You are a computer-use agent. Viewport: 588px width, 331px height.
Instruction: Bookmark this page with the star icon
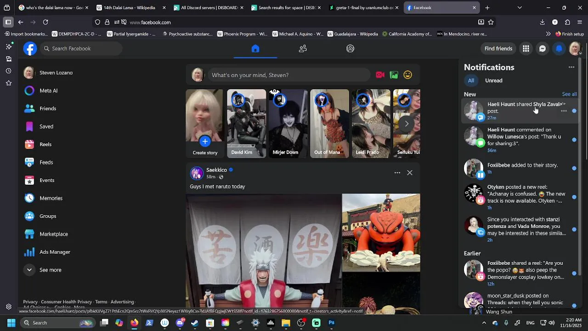[491, 22]
